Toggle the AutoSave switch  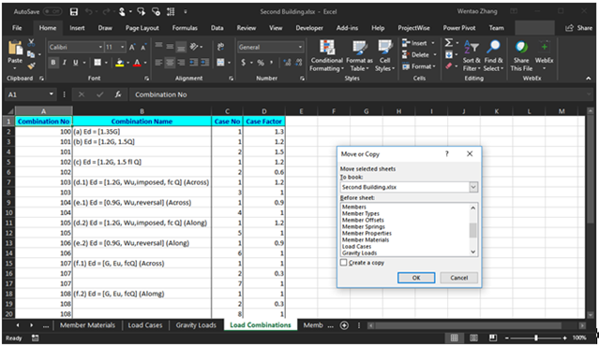pos(52,12)
